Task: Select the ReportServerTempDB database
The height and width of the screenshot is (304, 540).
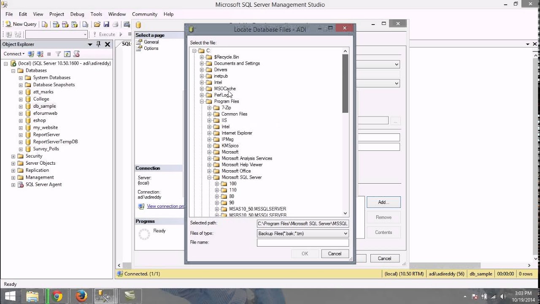Action: (x=55, y=142)
